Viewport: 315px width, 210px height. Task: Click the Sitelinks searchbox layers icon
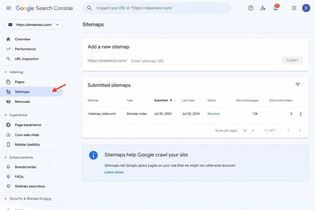click(x=8, y=186)
